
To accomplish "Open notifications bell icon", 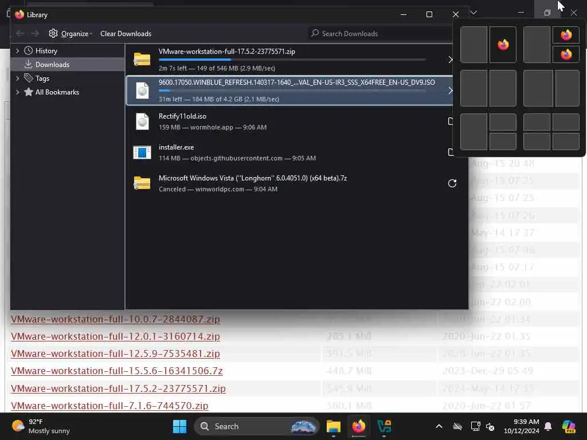I will 548,426.
